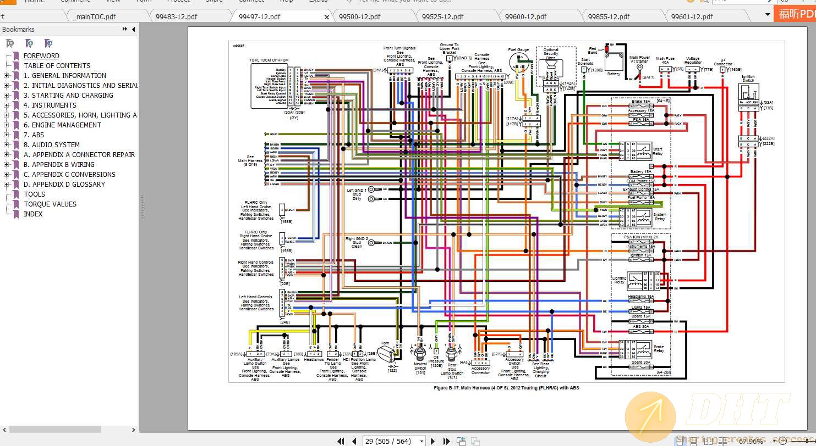Open the document tab list dropdown arrow
The width and height of the screenshot is (816, 446).
click(768, 15)
